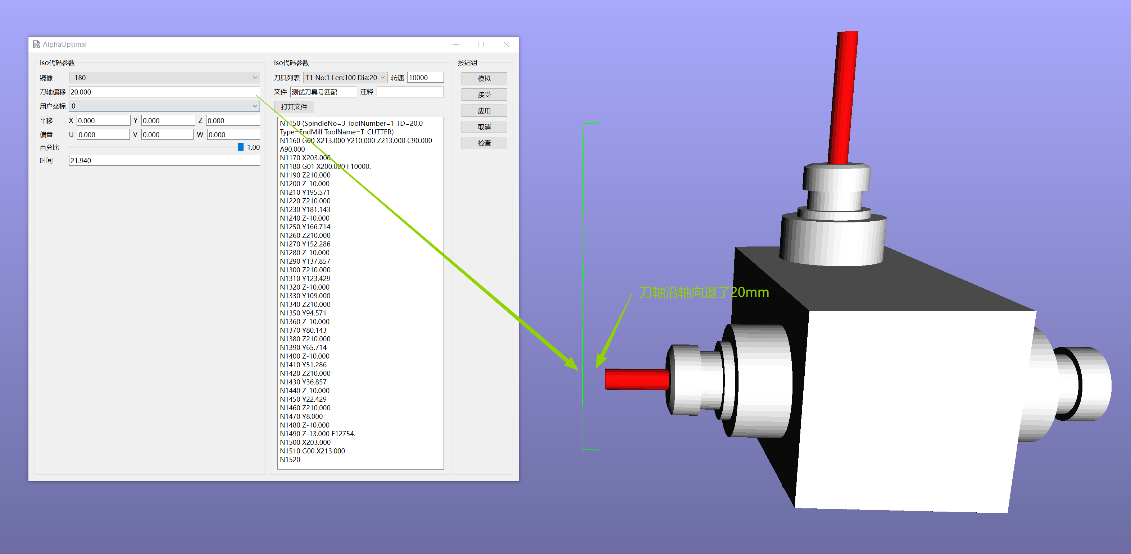Click the 百分比 slider handle
Image resolution: width=1131 pixels, height=554 pixels.
(241, 147)
